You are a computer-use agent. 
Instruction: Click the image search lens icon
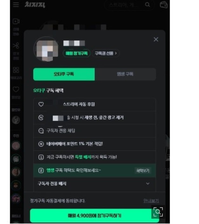click(158, 212)
